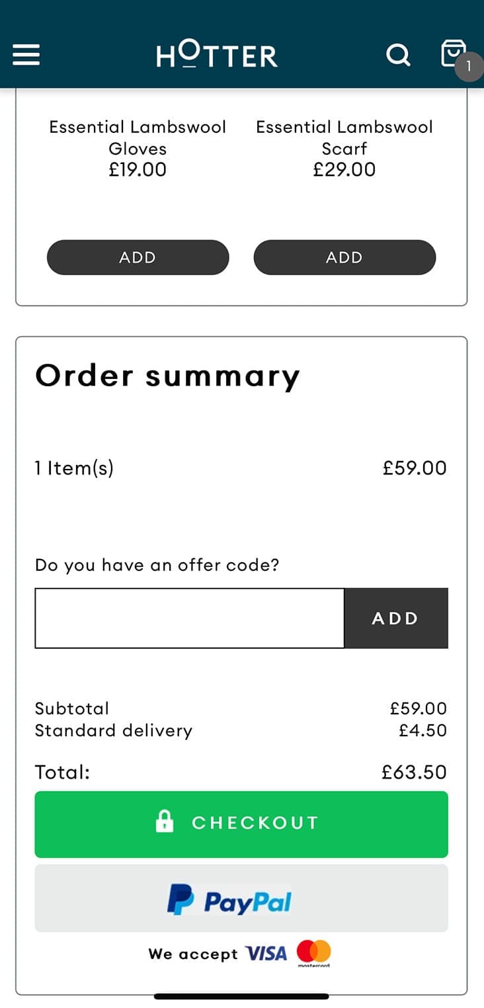Add Essential Lambswool Scarf to basket
Image resolution: width=484 pixels, height=1008 pixels.
pos(344,257)
